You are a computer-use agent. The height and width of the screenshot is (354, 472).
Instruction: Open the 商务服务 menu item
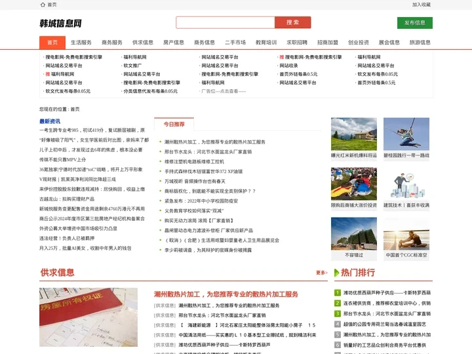point(112,43)
